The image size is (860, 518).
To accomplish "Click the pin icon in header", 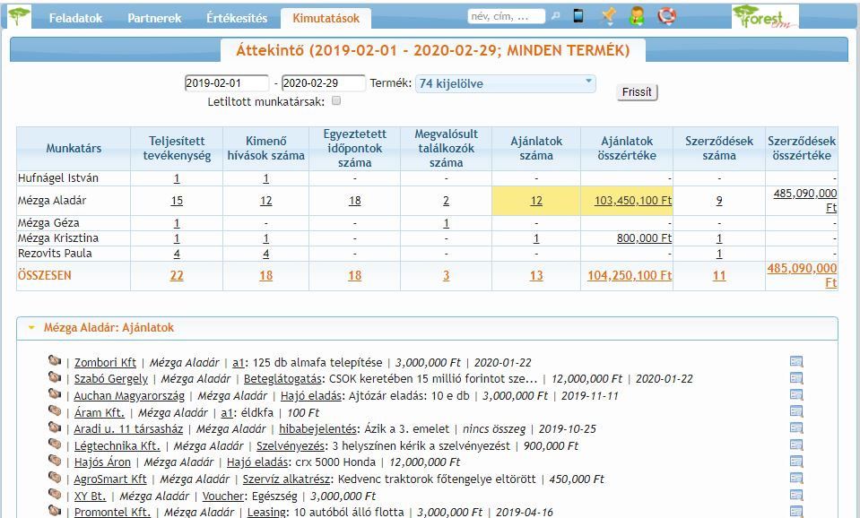I will pyautogui.click(x=608, y=16).
